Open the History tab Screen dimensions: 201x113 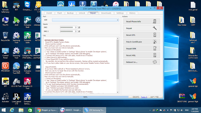click(x=132, y=13)
